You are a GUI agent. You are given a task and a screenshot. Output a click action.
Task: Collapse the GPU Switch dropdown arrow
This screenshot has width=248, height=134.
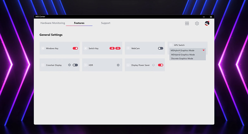[x=204, y=51]
